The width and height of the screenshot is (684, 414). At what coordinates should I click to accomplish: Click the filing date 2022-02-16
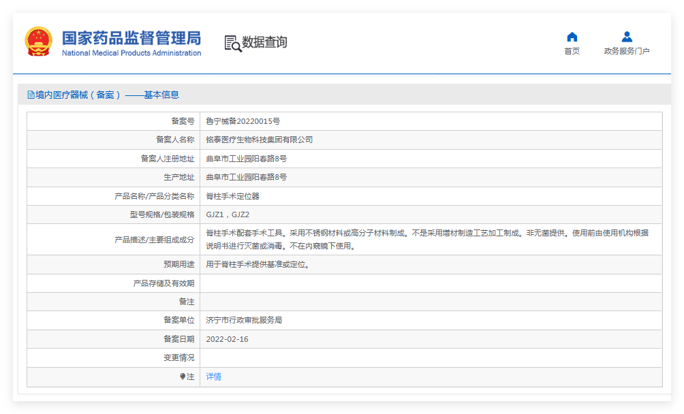[227, 339]
